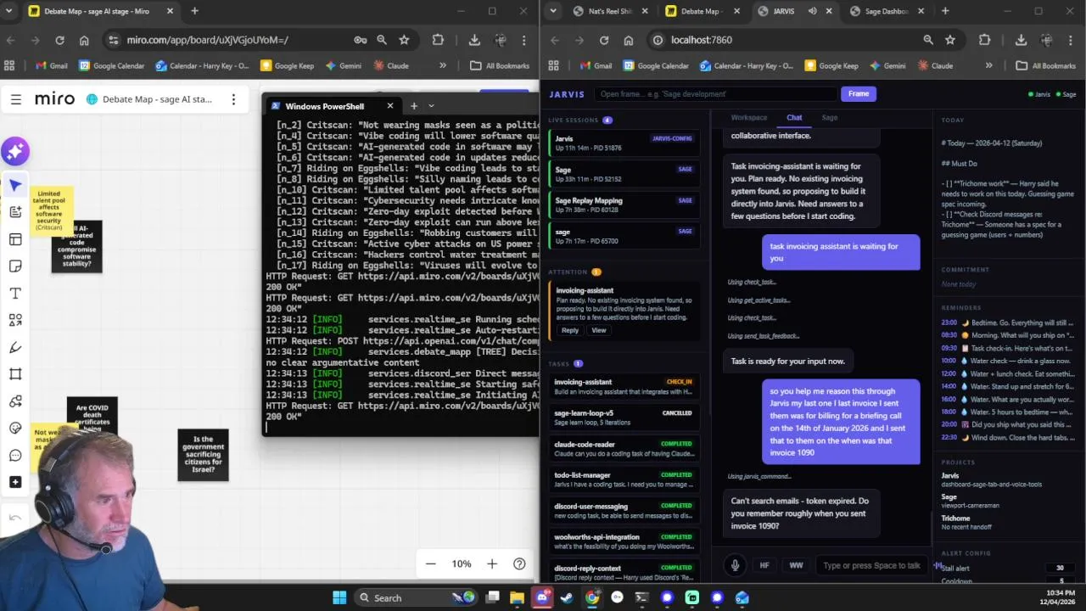Open the invoicing-assistant task row
1086x611 pixels.
click(x=624, y=386)
